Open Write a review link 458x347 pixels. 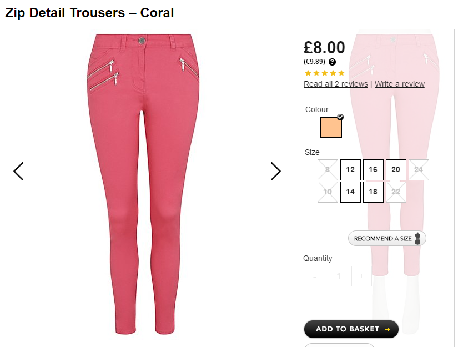point(400,84)
